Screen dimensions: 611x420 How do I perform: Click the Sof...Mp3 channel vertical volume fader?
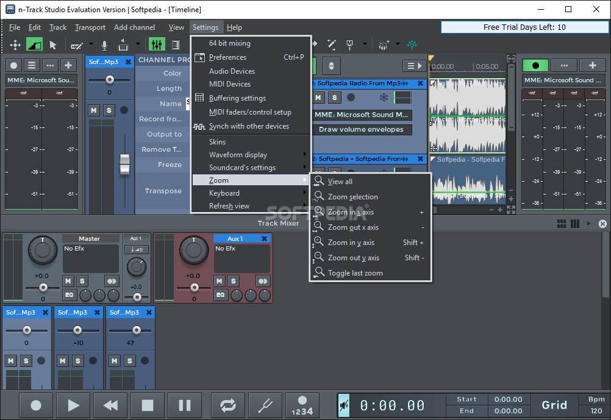tap(124, 164)
